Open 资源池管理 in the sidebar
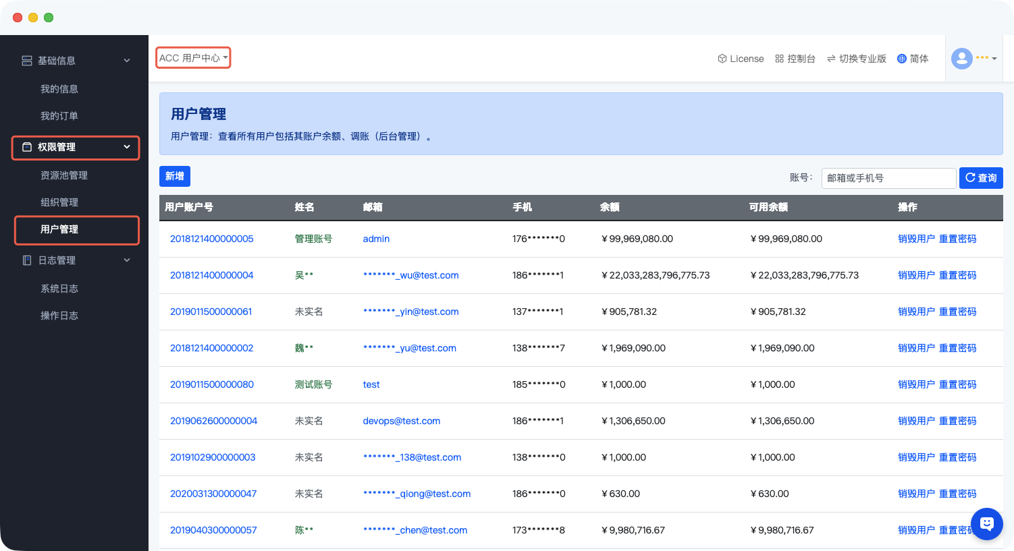This screenshot has height=551, width=1014. point(64,175)
